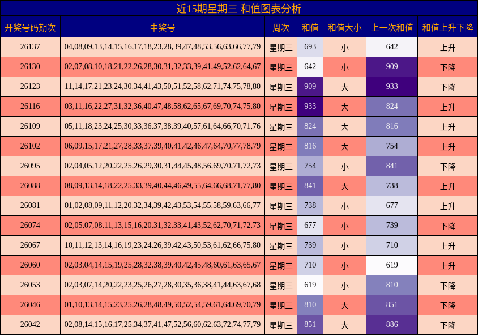Click winning numbers starting 02,05,07,08

click(163, 225)
